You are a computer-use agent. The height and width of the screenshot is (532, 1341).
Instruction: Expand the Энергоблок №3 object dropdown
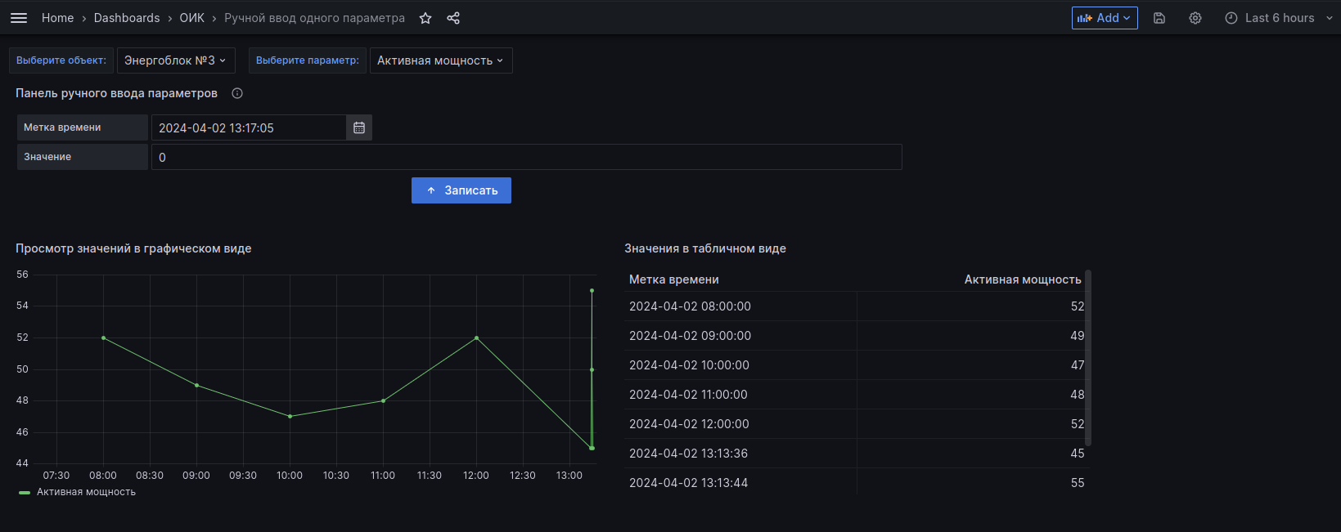coord(175,60)
